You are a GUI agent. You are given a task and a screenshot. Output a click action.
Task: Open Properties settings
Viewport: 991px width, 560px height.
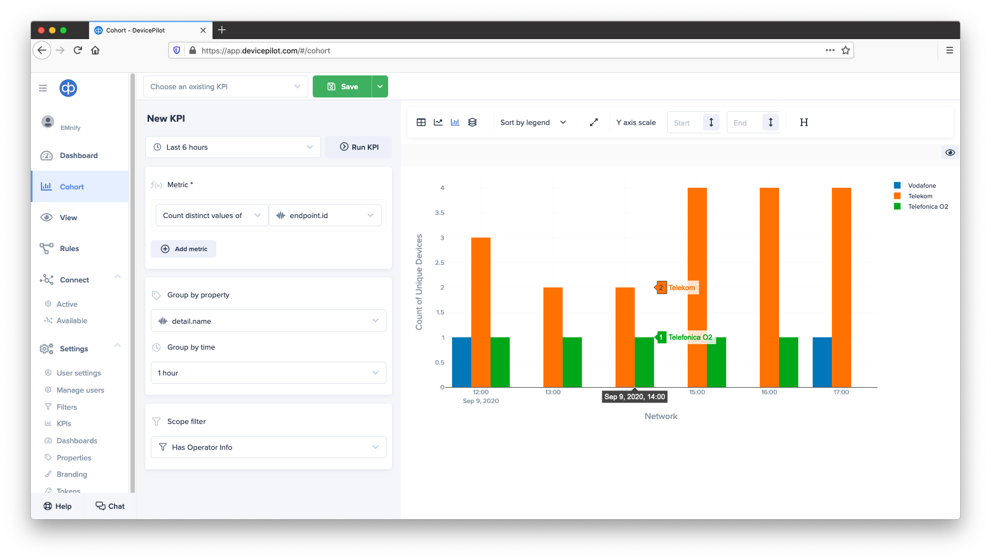(x=74, y=458)
